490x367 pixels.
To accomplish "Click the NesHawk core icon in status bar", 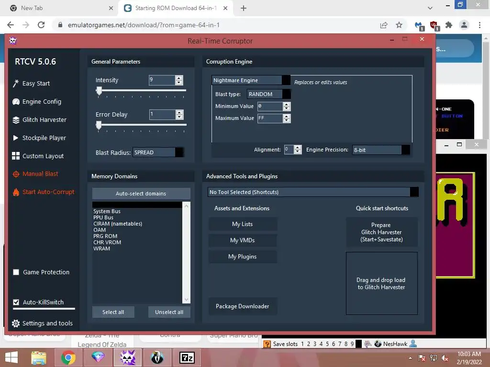I will pyautogui.click(x=378, y=344).
